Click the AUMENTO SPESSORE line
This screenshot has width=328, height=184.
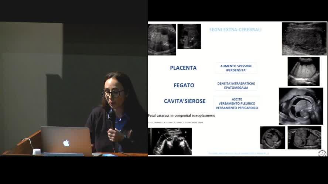coord(236,66)
